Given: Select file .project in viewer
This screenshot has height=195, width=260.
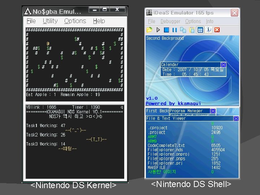Looking at the screenshot, I should 157,132.
